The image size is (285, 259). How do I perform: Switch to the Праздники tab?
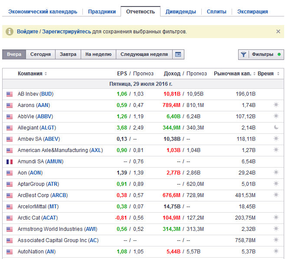pos(102,12)
